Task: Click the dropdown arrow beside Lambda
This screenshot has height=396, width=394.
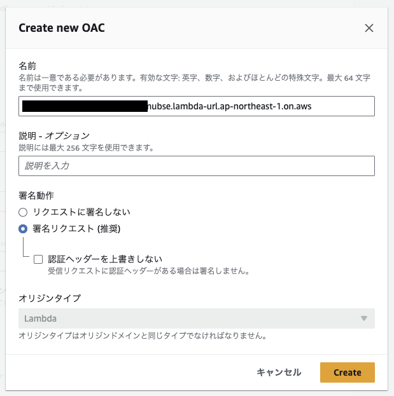Action: pos(364,318)
